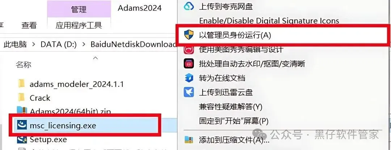Select 兼容性疑难解答(Y) option
391x150 pixels.
pos(231,107)
